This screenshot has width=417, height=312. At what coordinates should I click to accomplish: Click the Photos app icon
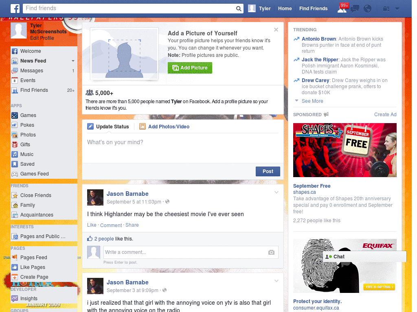[x=15, y=135]
